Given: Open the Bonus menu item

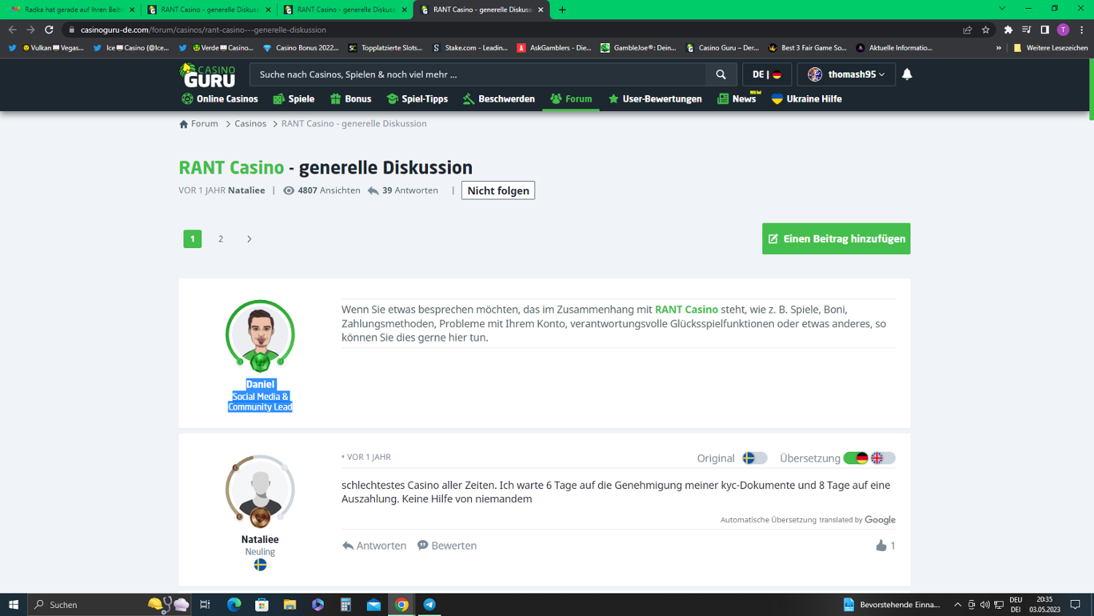Looking at the screenshot, I should (351, 99).
